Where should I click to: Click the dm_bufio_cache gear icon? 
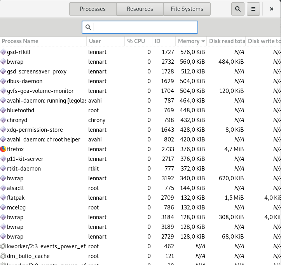pyautogui.click(x=3, y=256)
